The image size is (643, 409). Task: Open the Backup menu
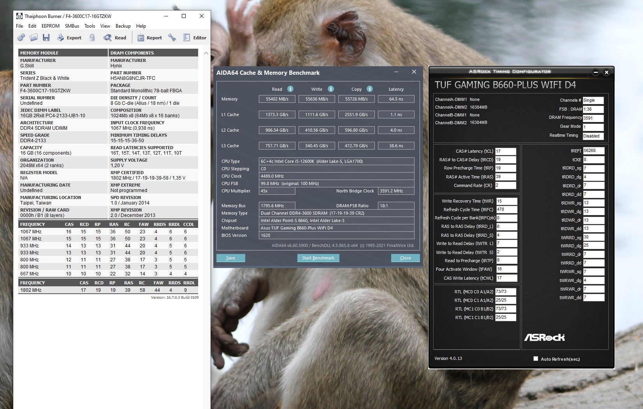click(123, 26)
